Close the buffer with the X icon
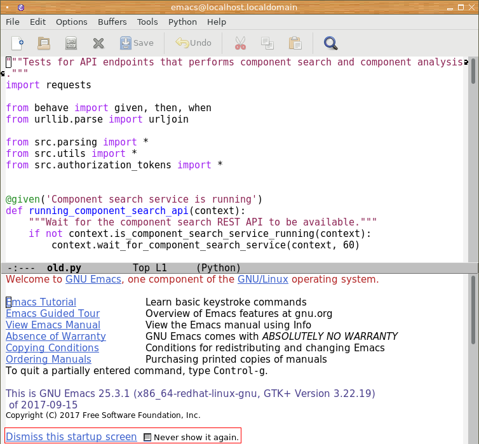This screenshot has height=444, width=479. (x=98, y=43)
